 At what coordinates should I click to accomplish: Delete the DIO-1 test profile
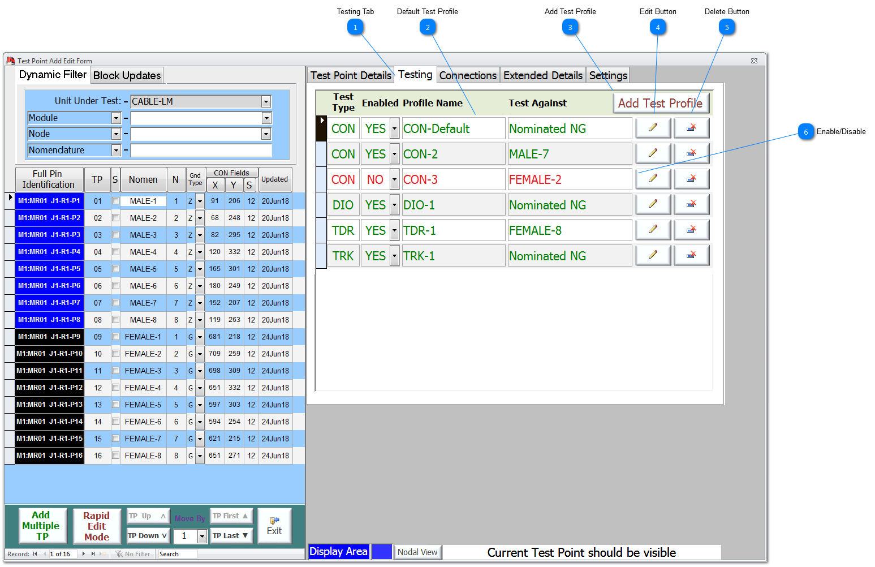click(x=691, y=204)
